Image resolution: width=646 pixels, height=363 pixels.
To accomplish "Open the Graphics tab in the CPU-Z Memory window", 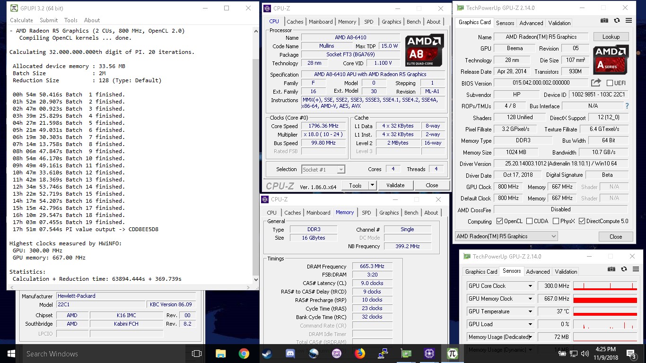I will (389, 213).
